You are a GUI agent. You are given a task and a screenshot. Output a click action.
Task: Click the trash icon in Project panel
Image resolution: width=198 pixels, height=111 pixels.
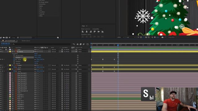tap(18, 38)
